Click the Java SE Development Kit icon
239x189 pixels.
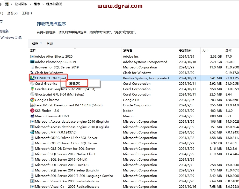click(x=32, y=105)
